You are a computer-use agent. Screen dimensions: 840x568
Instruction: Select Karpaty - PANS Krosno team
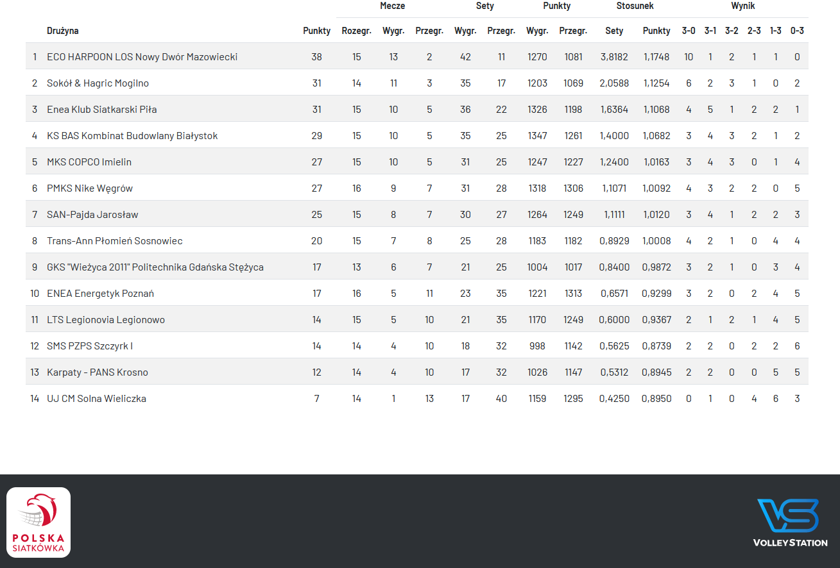[x=98, y=372]
